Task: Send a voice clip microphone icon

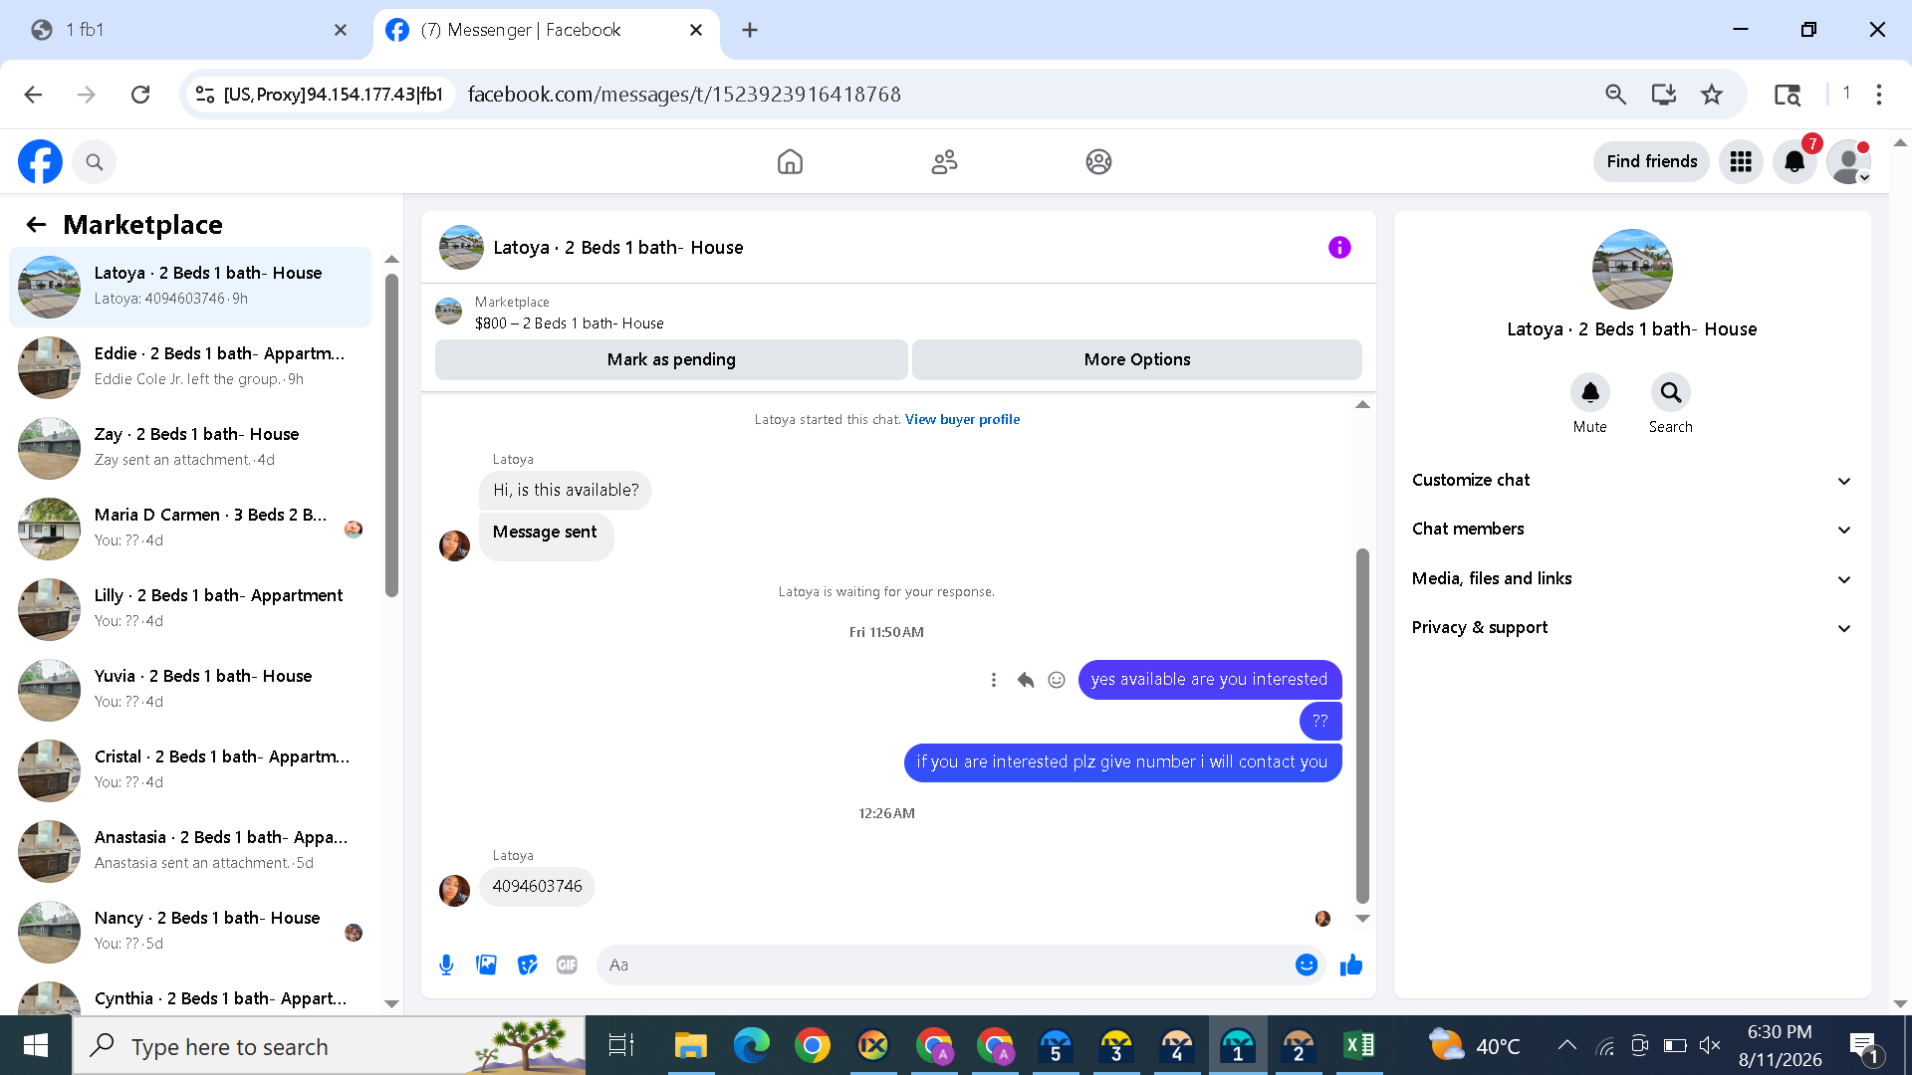Action: (446, 965)
